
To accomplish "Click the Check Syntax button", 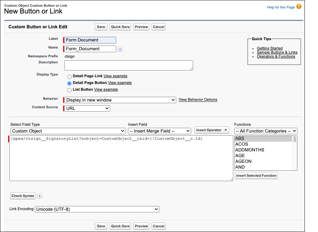I will point(22,196).
